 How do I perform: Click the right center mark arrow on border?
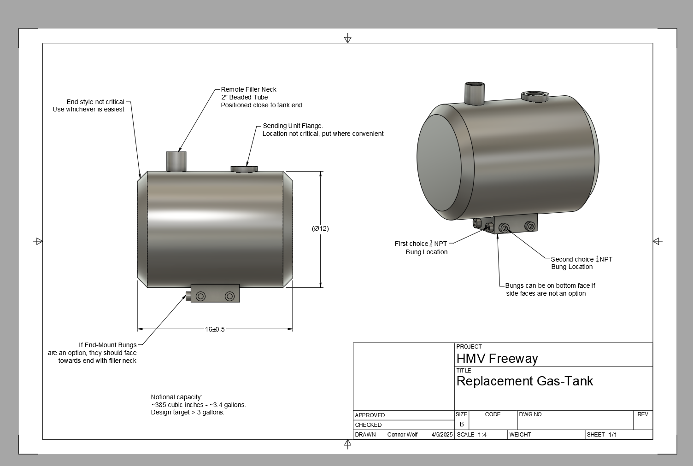[x=658, y=241]
